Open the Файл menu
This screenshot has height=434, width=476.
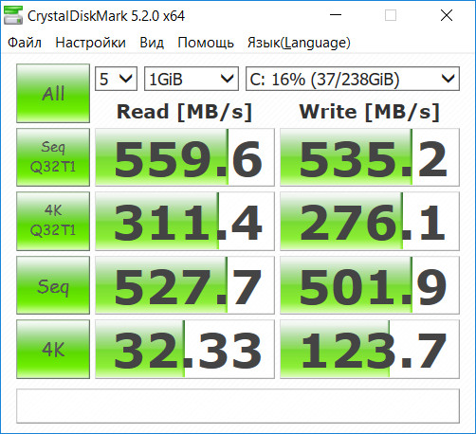click(x=25, y=43)
